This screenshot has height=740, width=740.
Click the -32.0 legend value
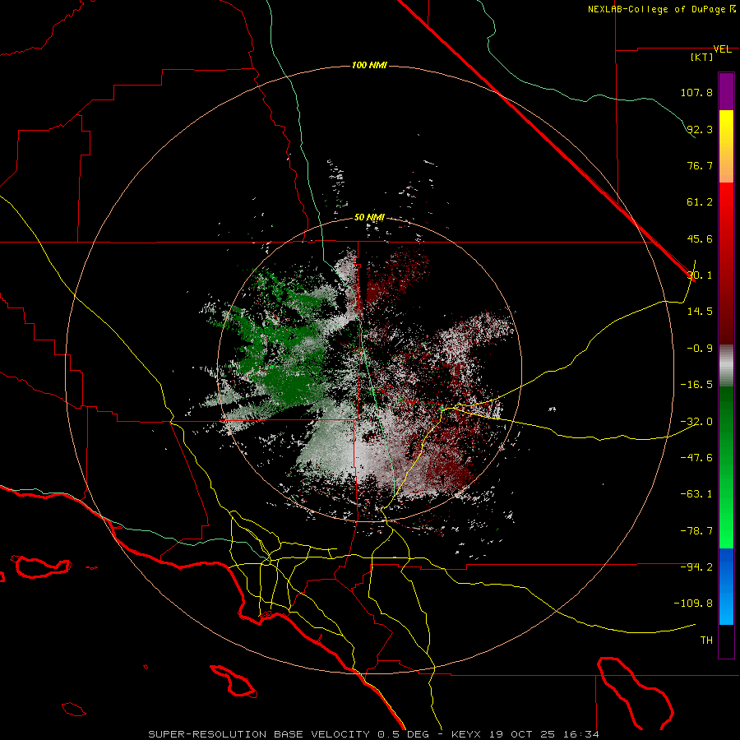[696, 422]
